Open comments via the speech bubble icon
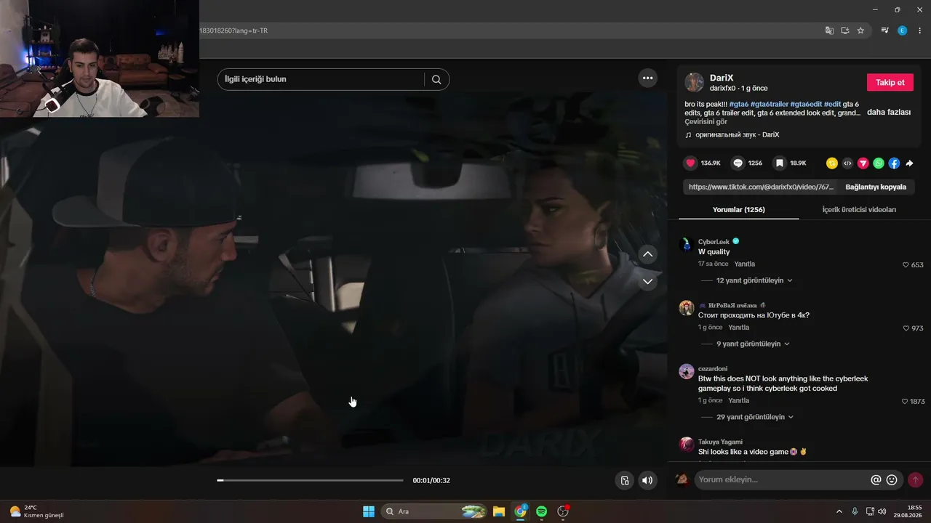931x523 pixels. point(738,163)
